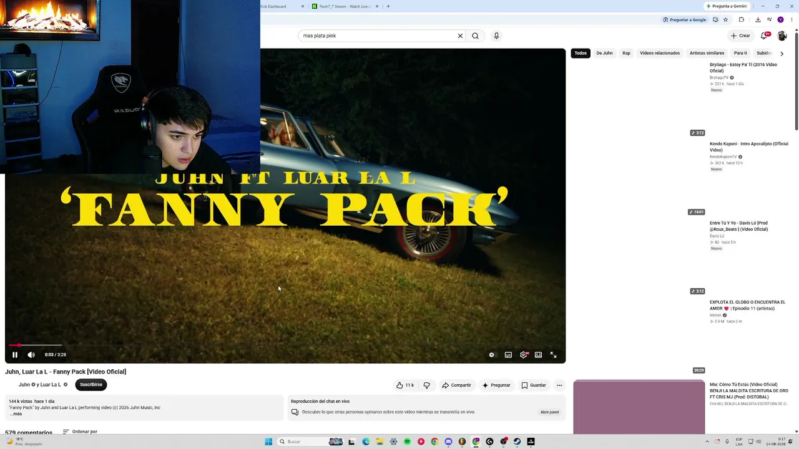Open Steam from the taskbar
Image resolution: width=799 pixels, height=449 pixels.
pos(517,442)
